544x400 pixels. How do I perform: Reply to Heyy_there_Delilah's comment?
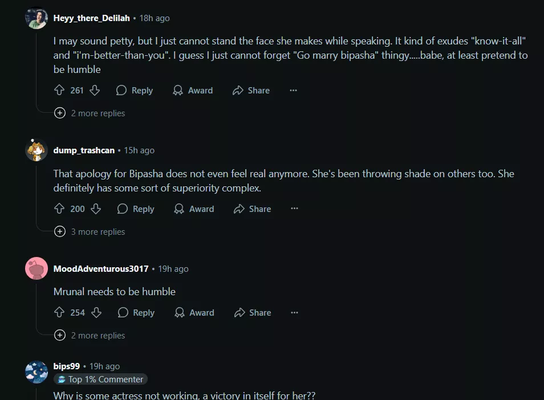point(135,90)
